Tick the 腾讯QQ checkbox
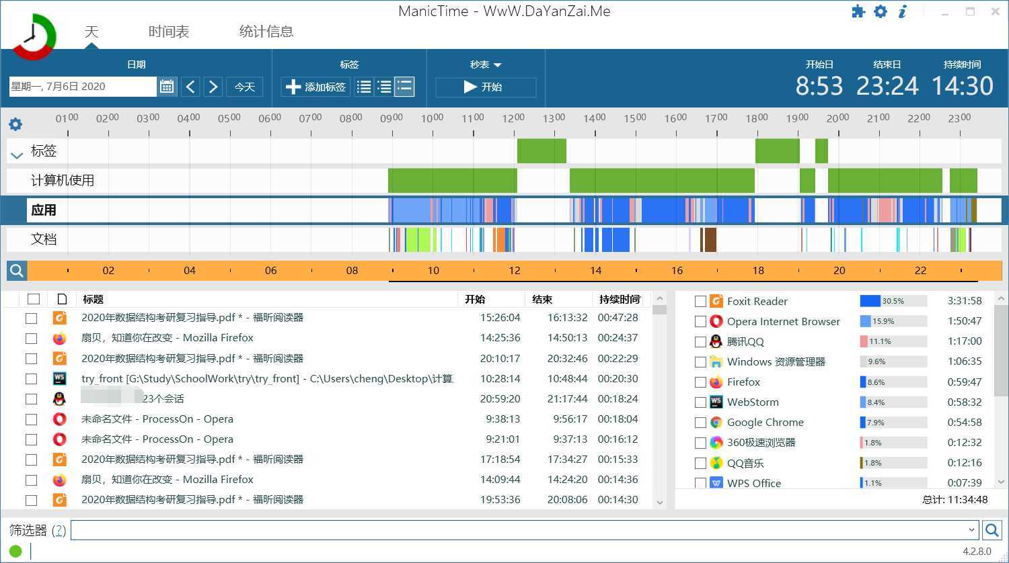The image size is (1009, 563). (x=700, y=342)
